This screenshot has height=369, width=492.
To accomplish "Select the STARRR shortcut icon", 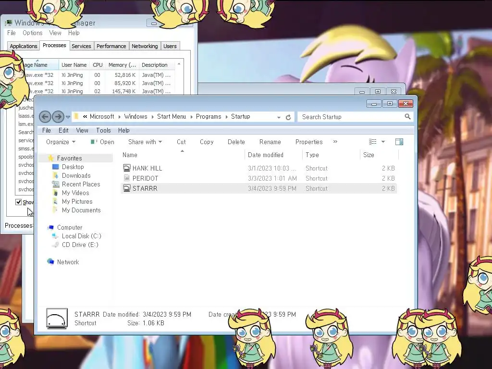I will coord(126,188).
